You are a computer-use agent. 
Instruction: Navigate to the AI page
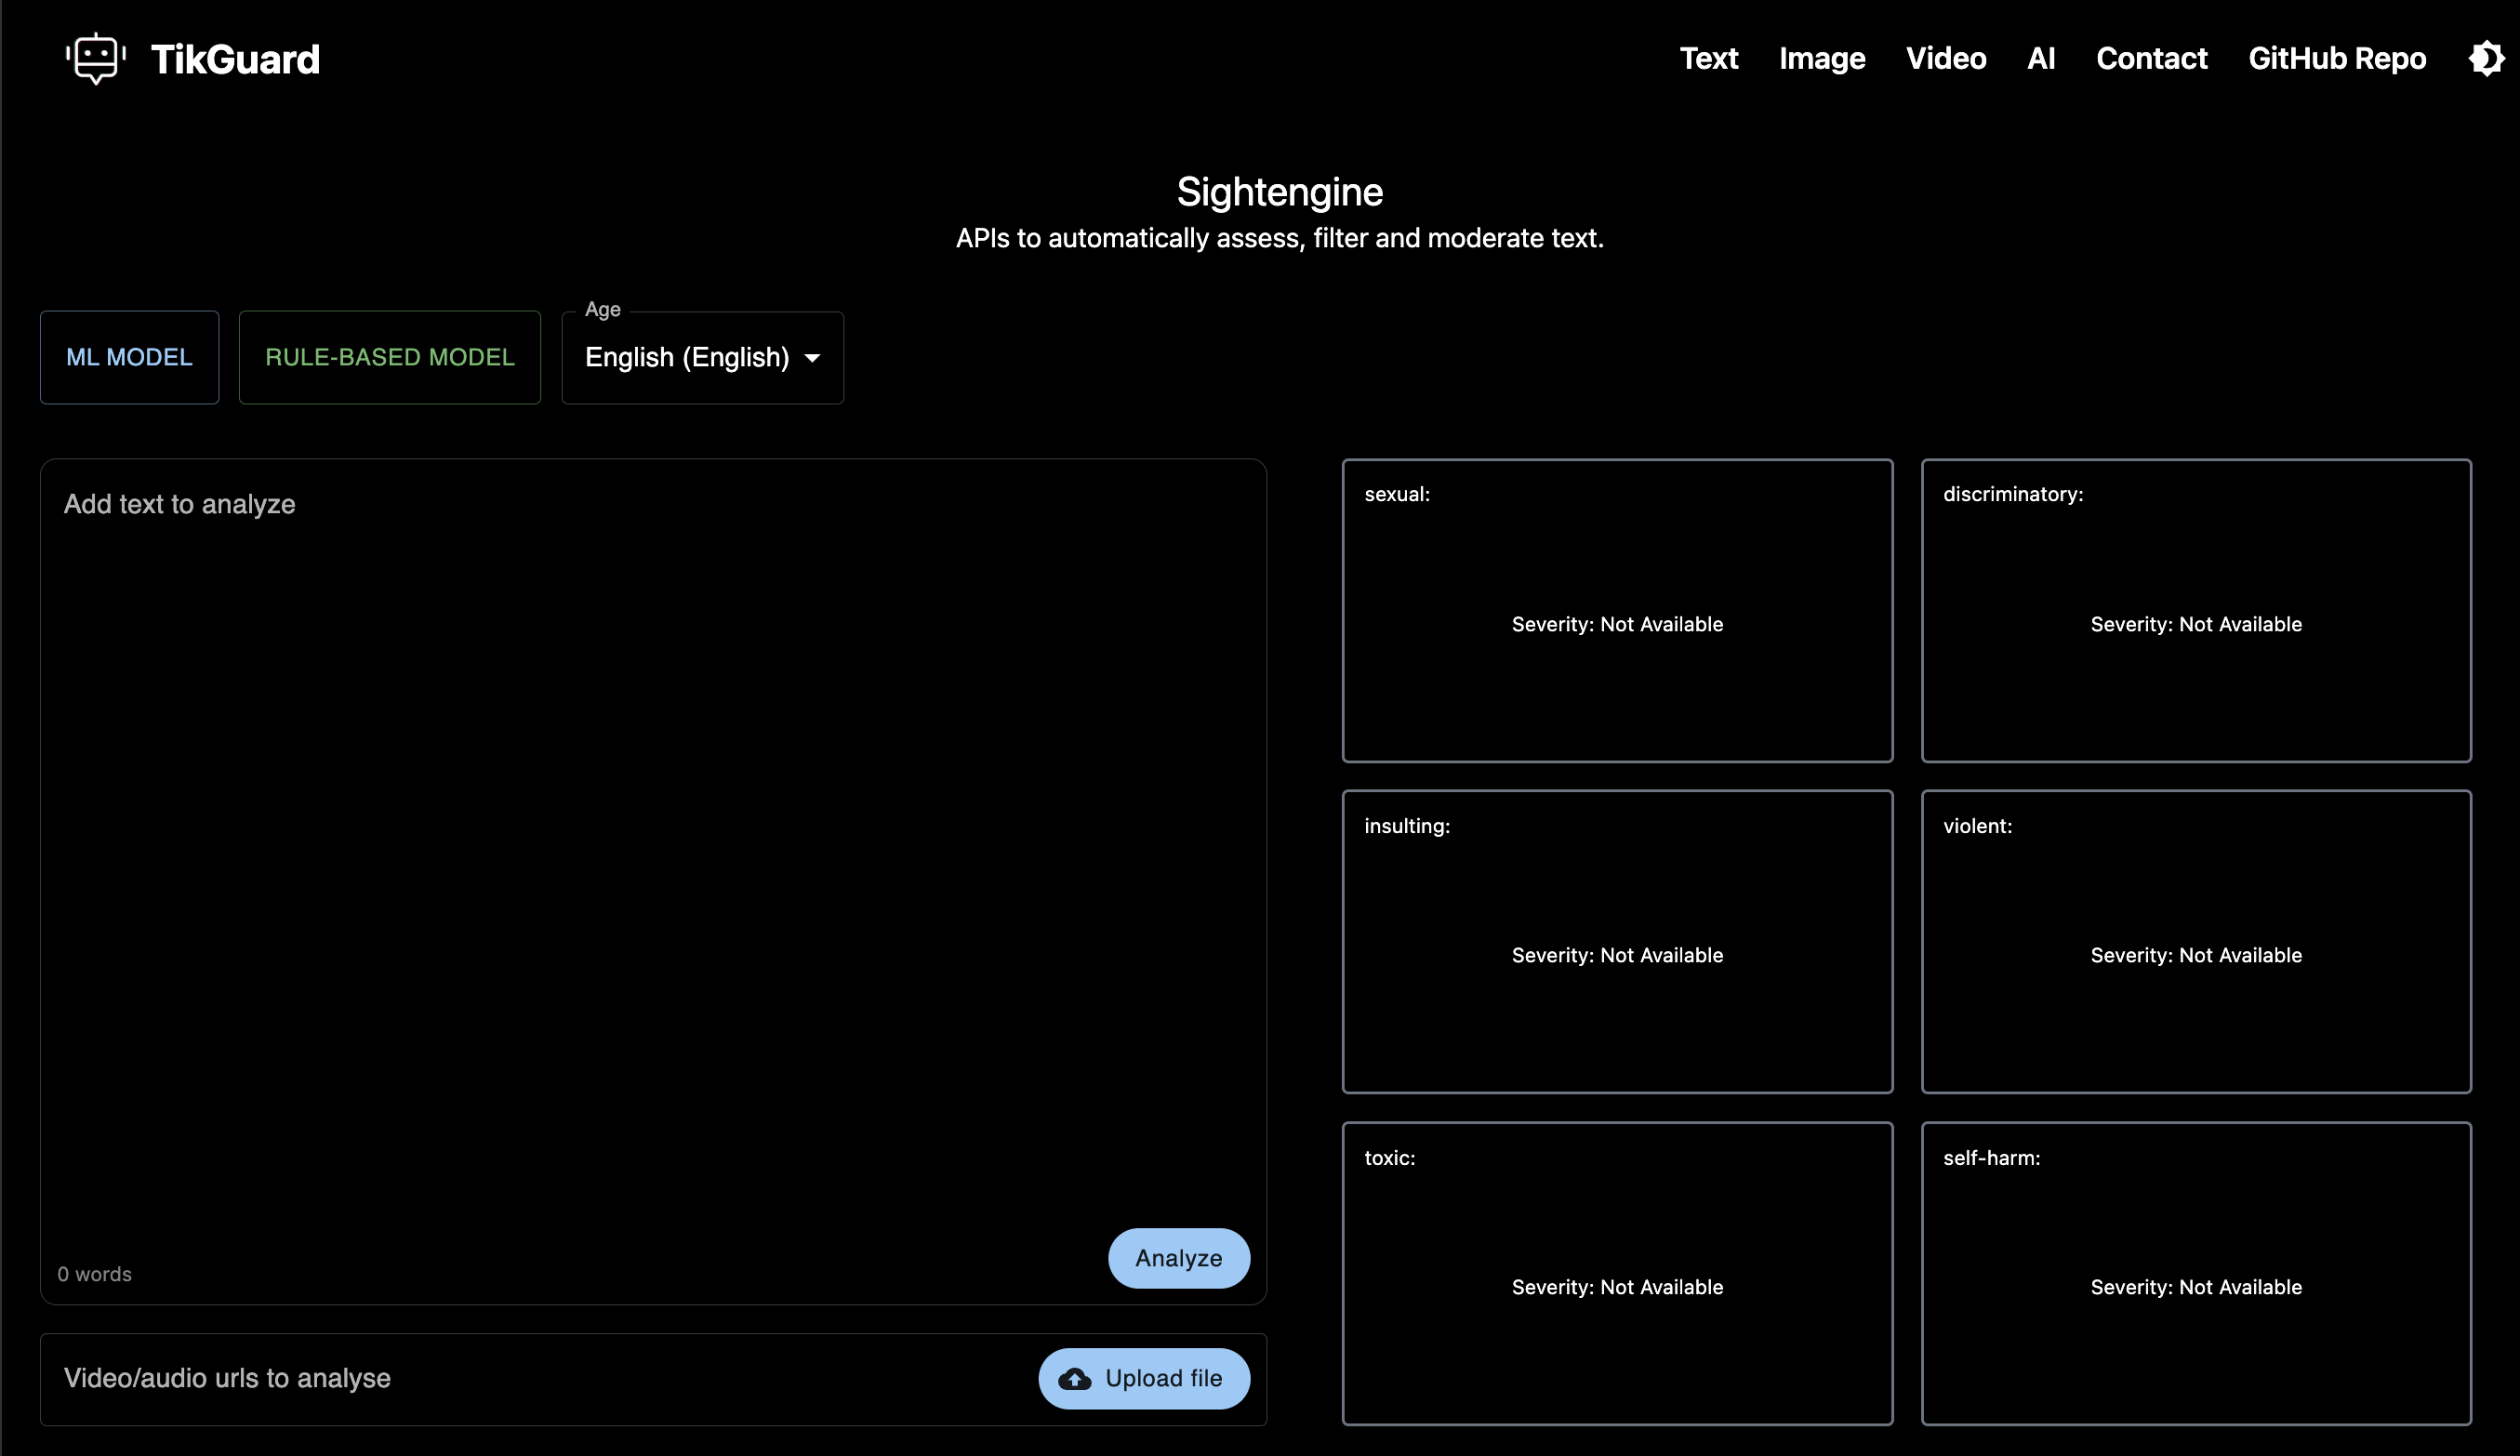coord(2040,58)
